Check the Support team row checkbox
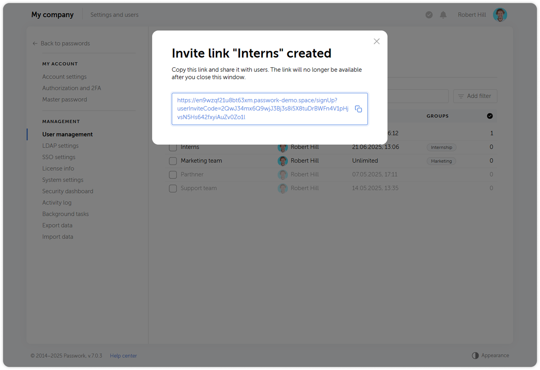540x370 pixels. pos(173,188)
